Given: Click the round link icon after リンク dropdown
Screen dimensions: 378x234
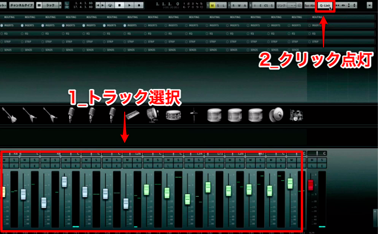Looking at the screenshot, I should [299, 5].
